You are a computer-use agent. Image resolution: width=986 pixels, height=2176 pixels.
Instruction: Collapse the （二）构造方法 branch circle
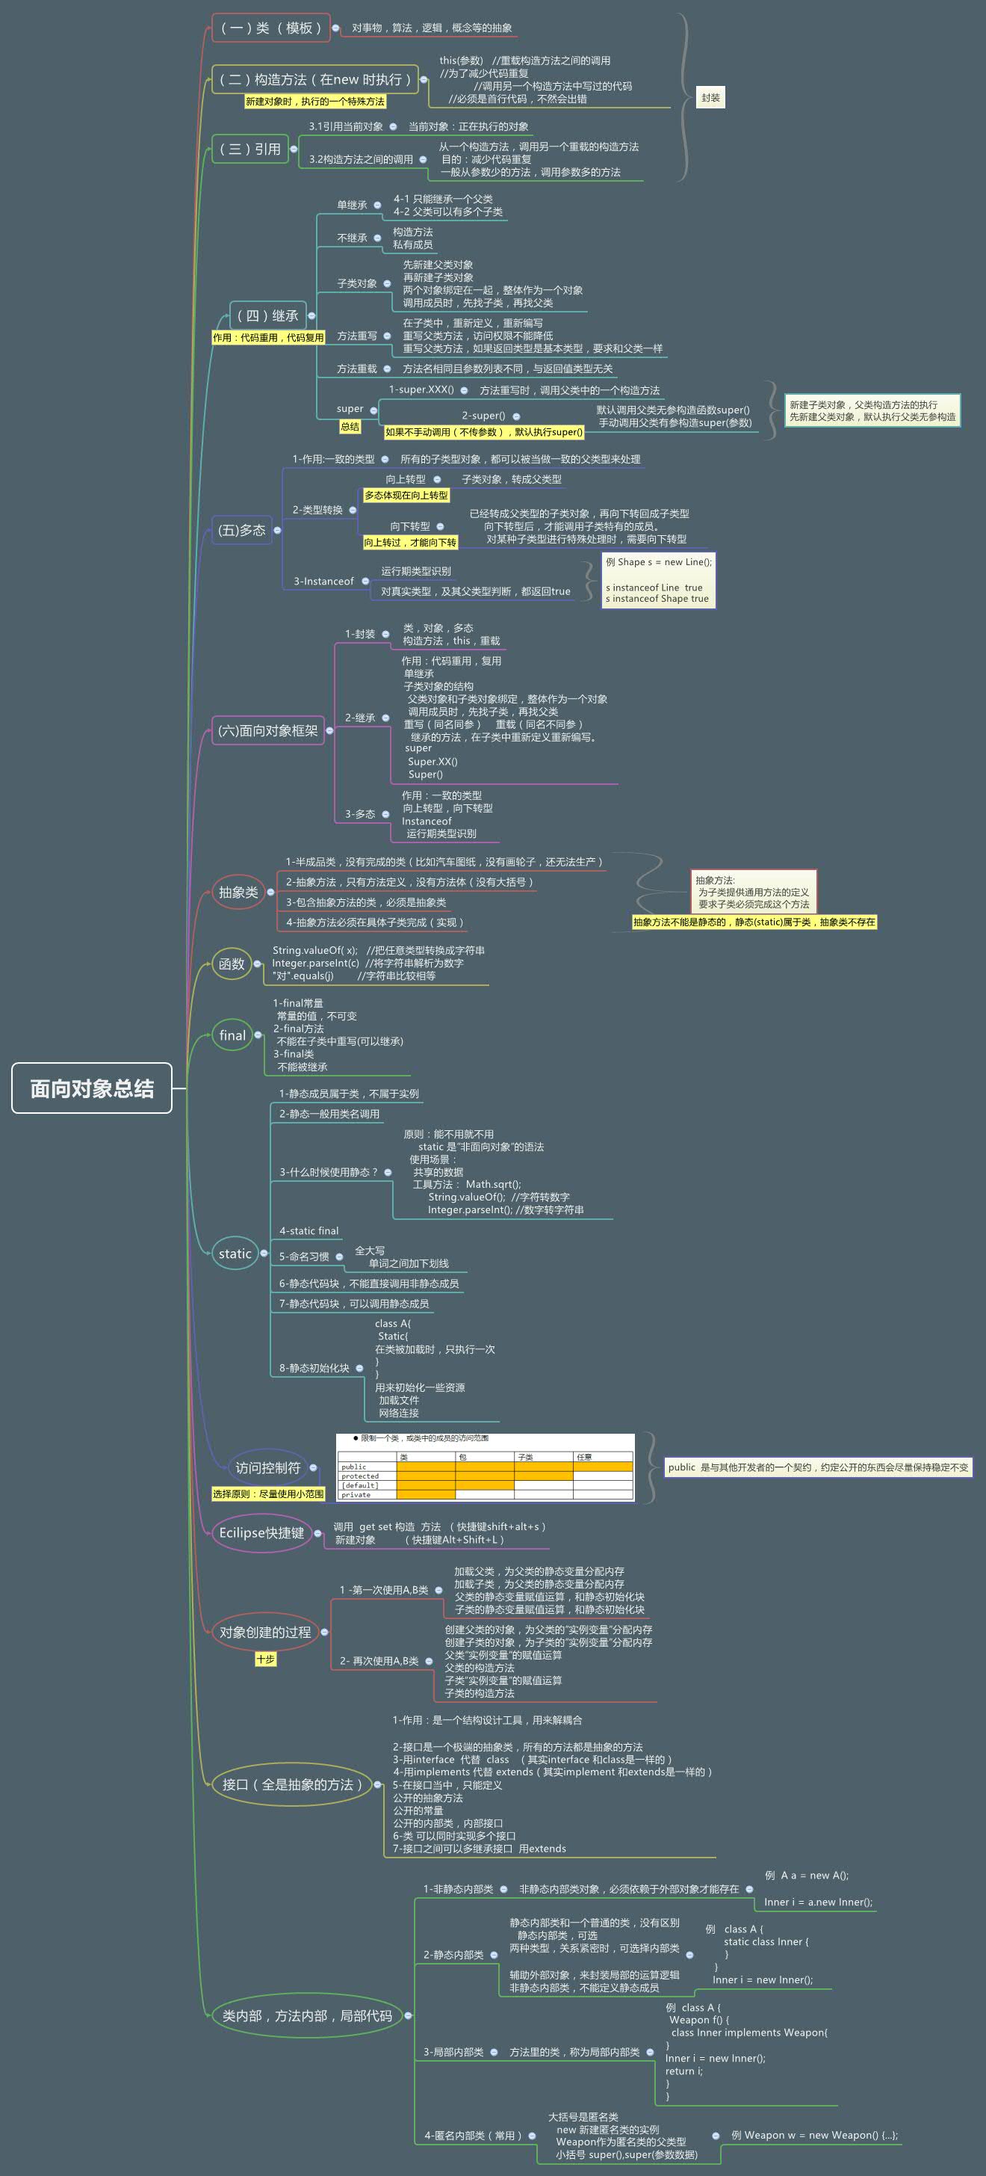coord(424,79)
